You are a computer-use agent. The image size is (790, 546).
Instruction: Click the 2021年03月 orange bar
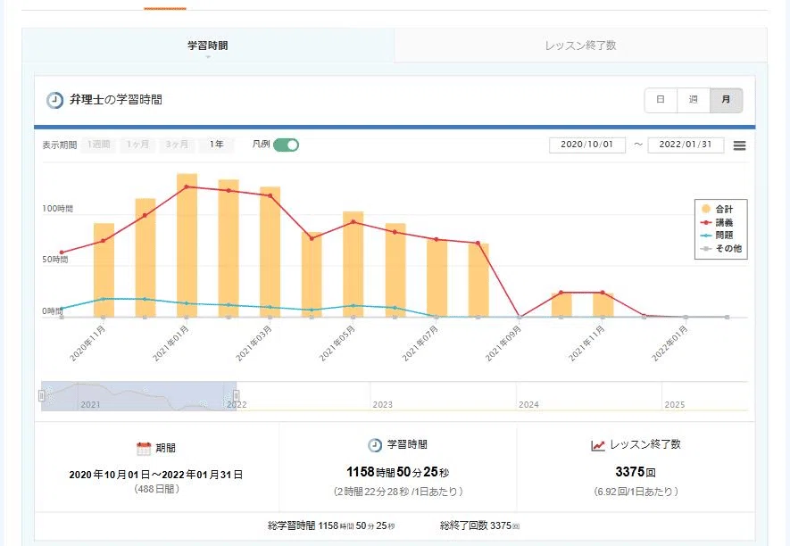coord(270,252)
